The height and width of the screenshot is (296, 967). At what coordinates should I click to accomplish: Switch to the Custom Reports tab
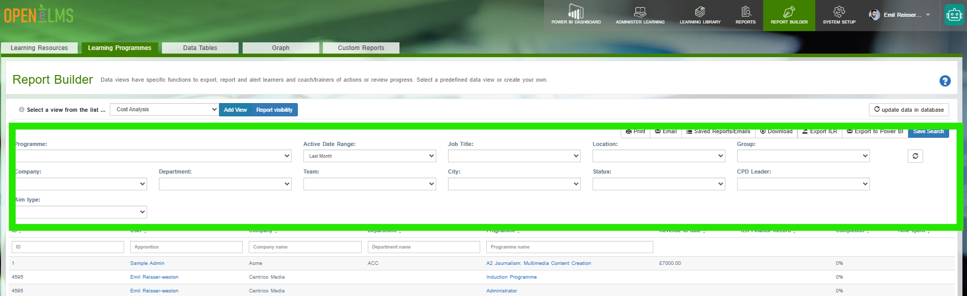coord(361,48)
